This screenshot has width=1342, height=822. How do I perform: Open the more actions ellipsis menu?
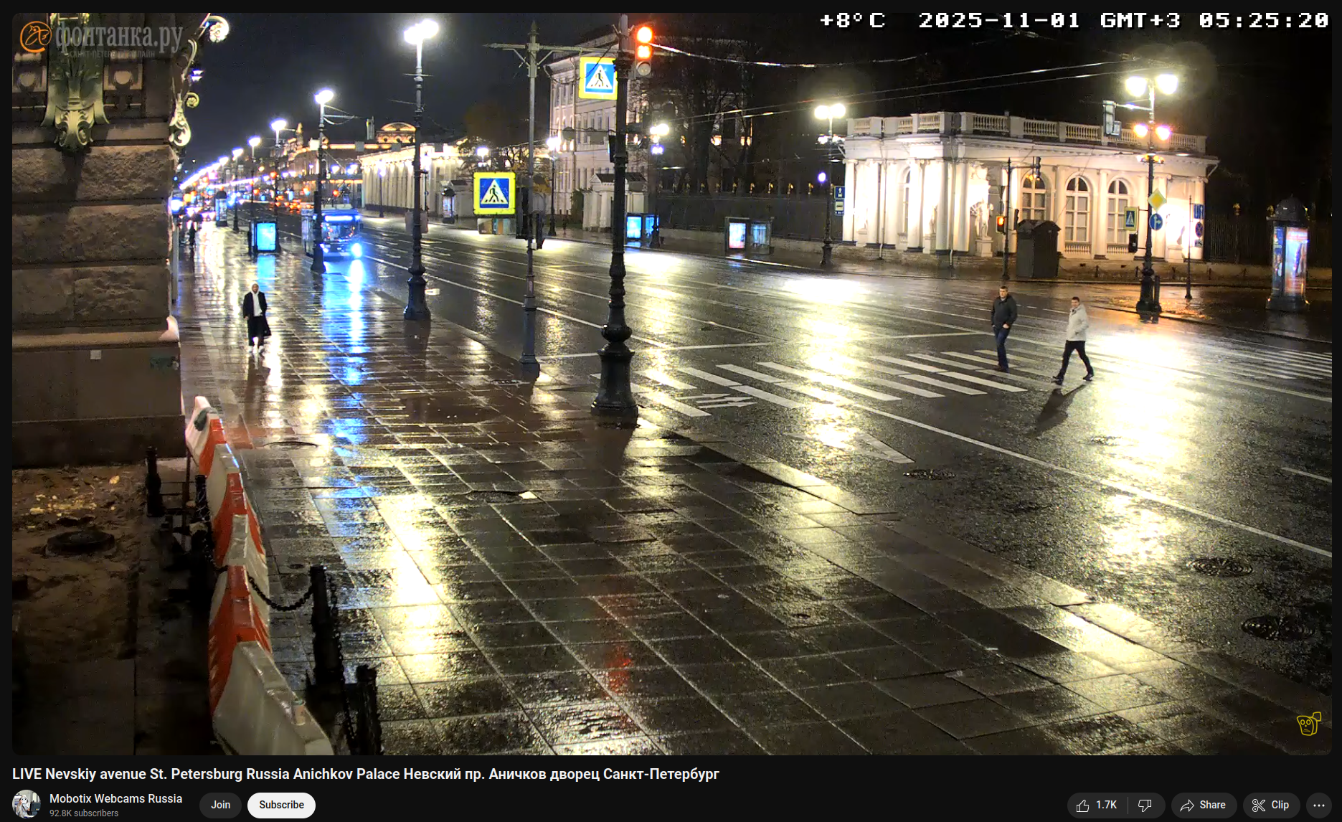pyautogui.click(x=1318, y=806)
